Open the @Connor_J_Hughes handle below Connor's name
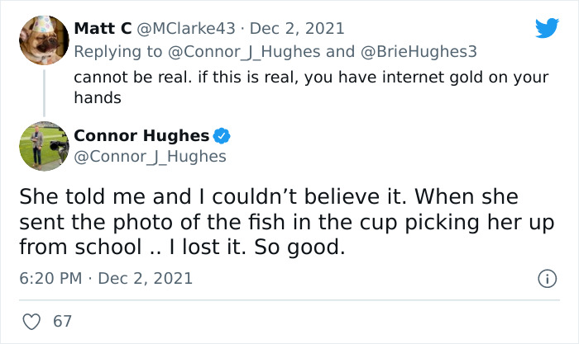This screenshot has height=344, width=579. [150, 156]
